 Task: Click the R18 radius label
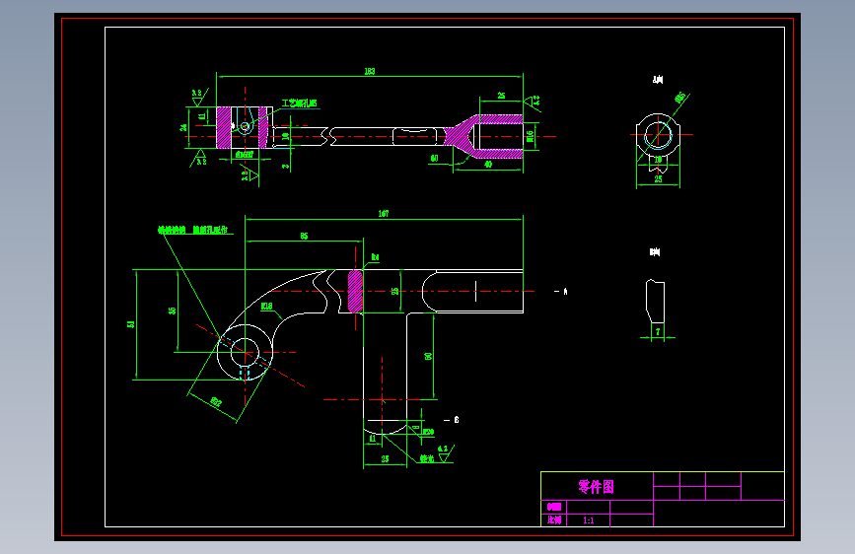click(x=266, y=306)
